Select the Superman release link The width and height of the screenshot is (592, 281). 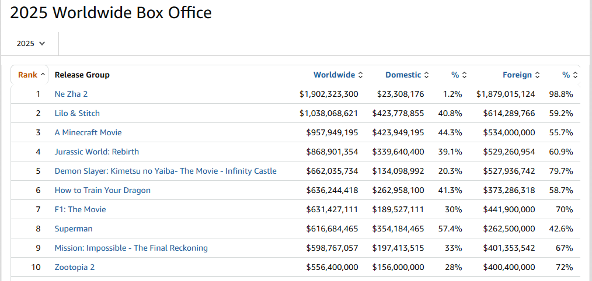click(74, 229)
